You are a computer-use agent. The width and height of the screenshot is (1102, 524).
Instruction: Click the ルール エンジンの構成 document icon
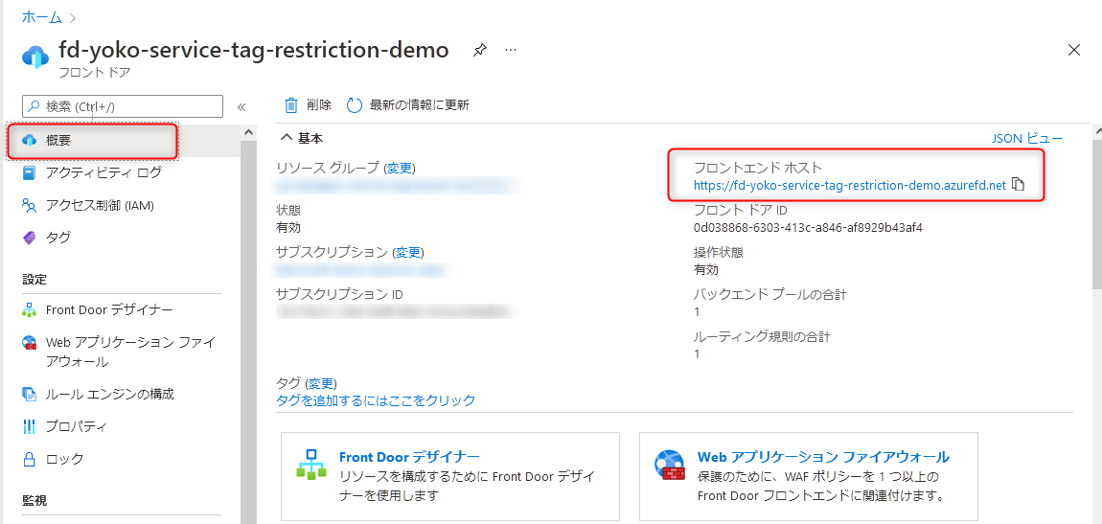(29, 394)
